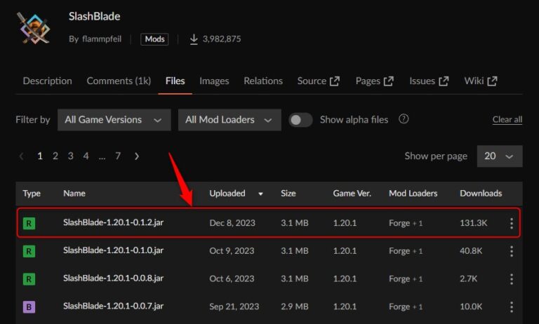The image size is (539, 324).
Task: Go to page 7 of the files
Action: coord(118,156)
